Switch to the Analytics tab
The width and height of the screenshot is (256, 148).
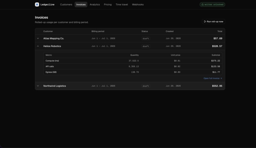point(95,4)
